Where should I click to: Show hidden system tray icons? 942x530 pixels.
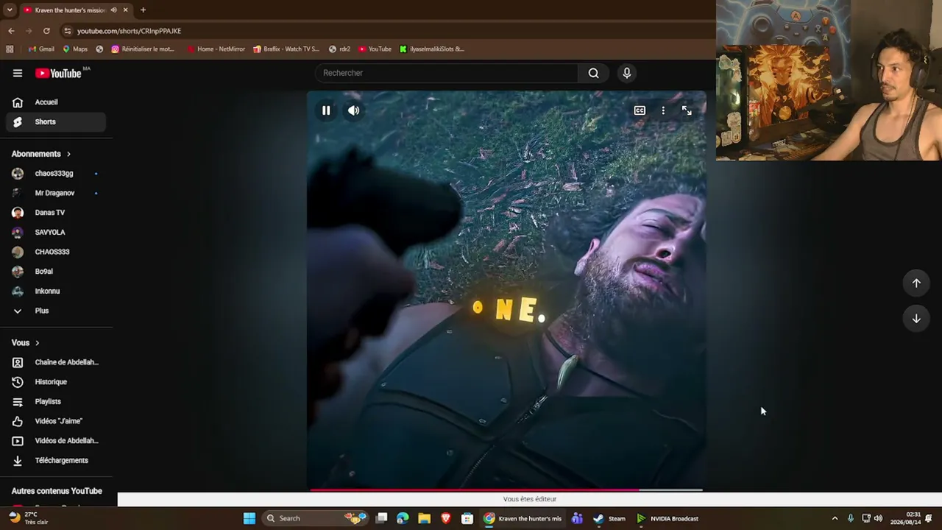tap(835, 518)
